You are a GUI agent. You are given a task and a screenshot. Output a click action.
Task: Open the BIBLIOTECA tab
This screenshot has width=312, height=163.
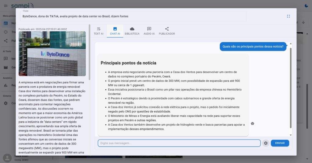(x=132, y=31)
